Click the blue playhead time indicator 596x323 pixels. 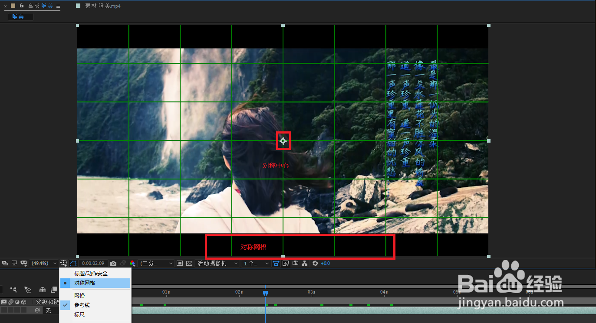click(265, 294)
